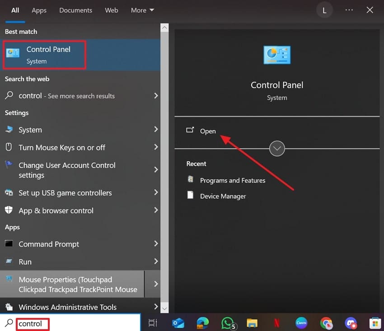The image size is (384, 331).
Task: Switch to the Web tab
Action: [x=112, y=10]
